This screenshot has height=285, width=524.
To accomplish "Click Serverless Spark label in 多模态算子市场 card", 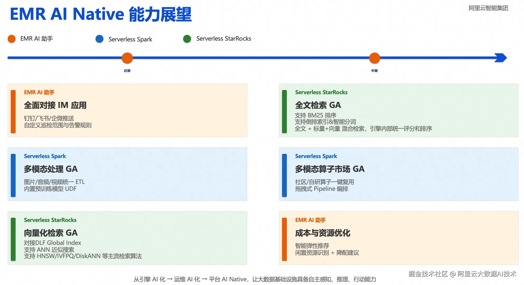I will click(x=316, y=156).
